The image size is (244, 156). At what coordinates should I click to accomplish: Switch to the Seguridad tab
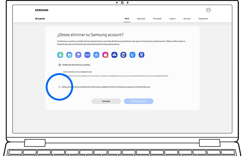coord(141,19)
